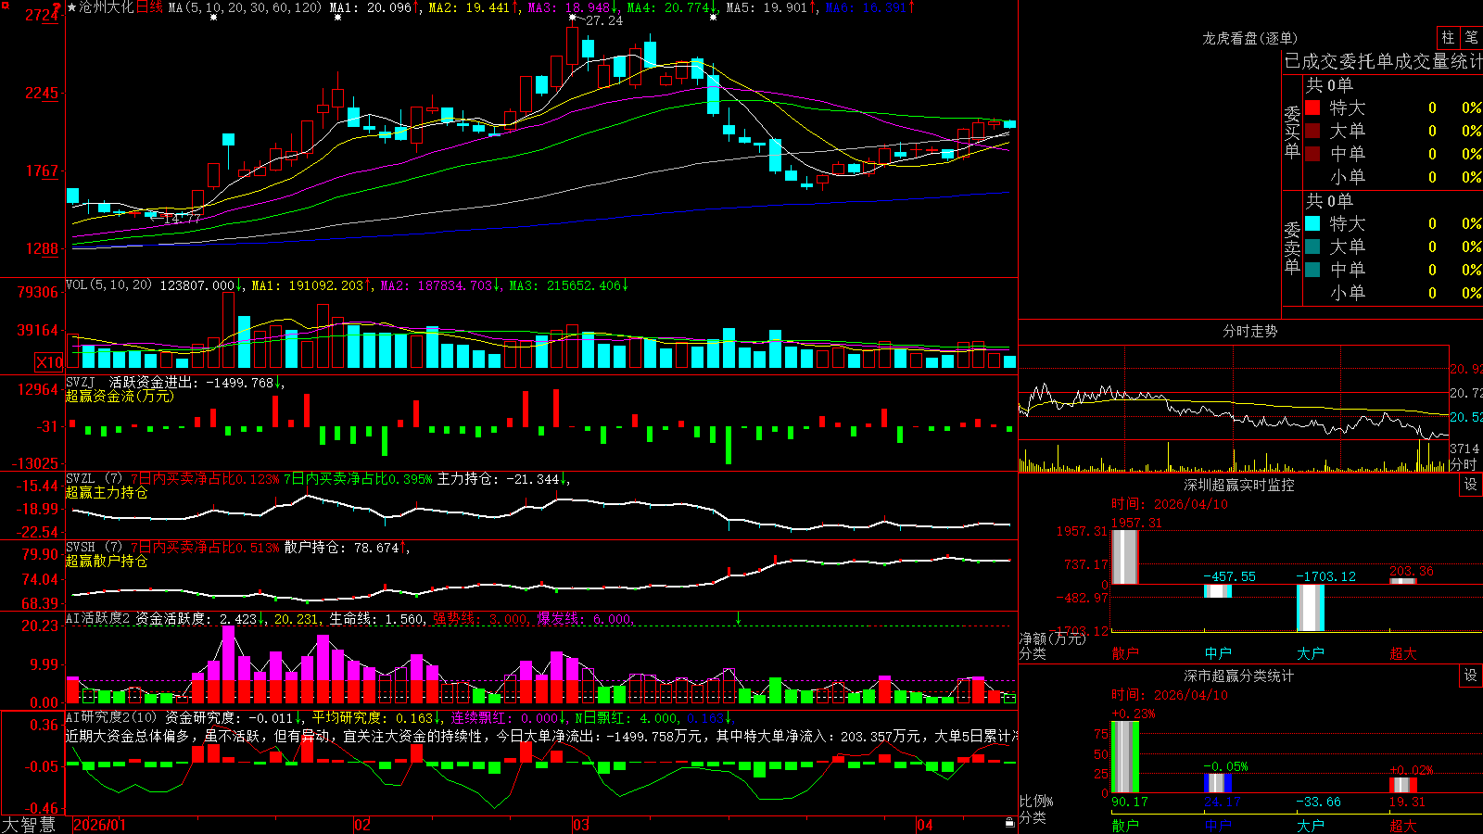Click the X10 scale box in the volume panel
The width and height of the screenshot is (1483, 834).
click(49, 362)
